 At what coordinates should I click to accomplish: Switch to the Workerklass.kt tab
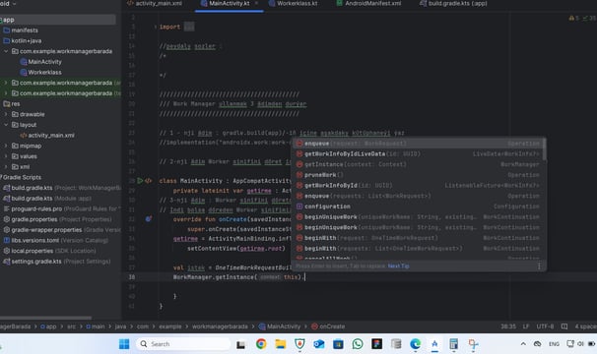pyautogui.click(x=293, y=3)
